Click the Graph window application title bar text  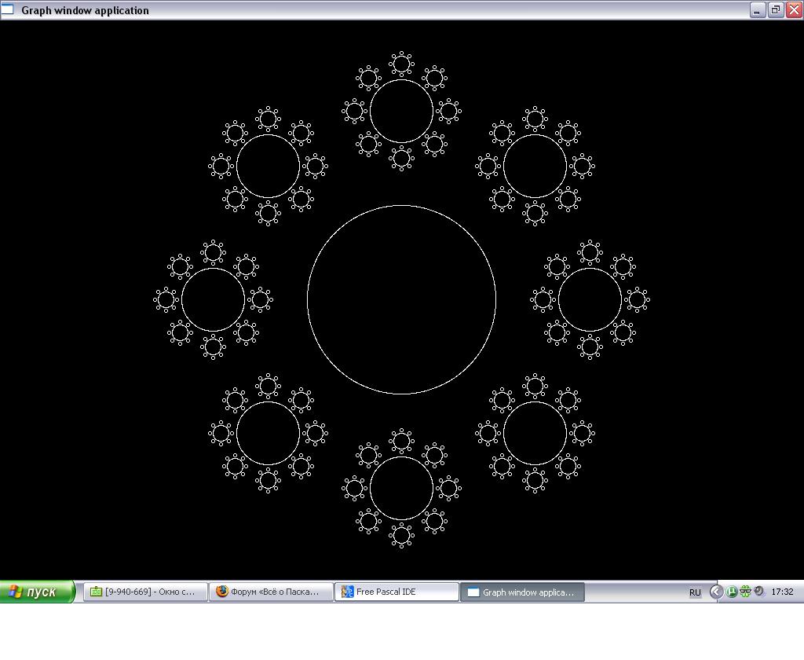click(85, 10)
